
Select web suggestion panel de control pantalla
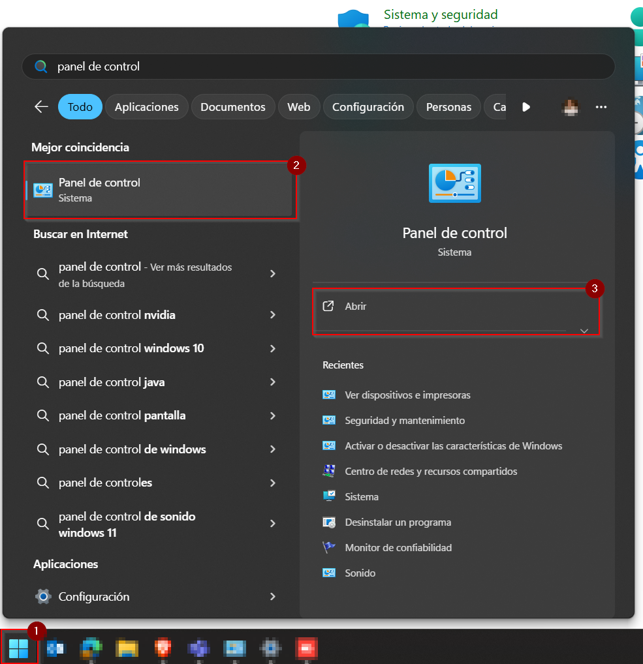click(x=121, y=416)
